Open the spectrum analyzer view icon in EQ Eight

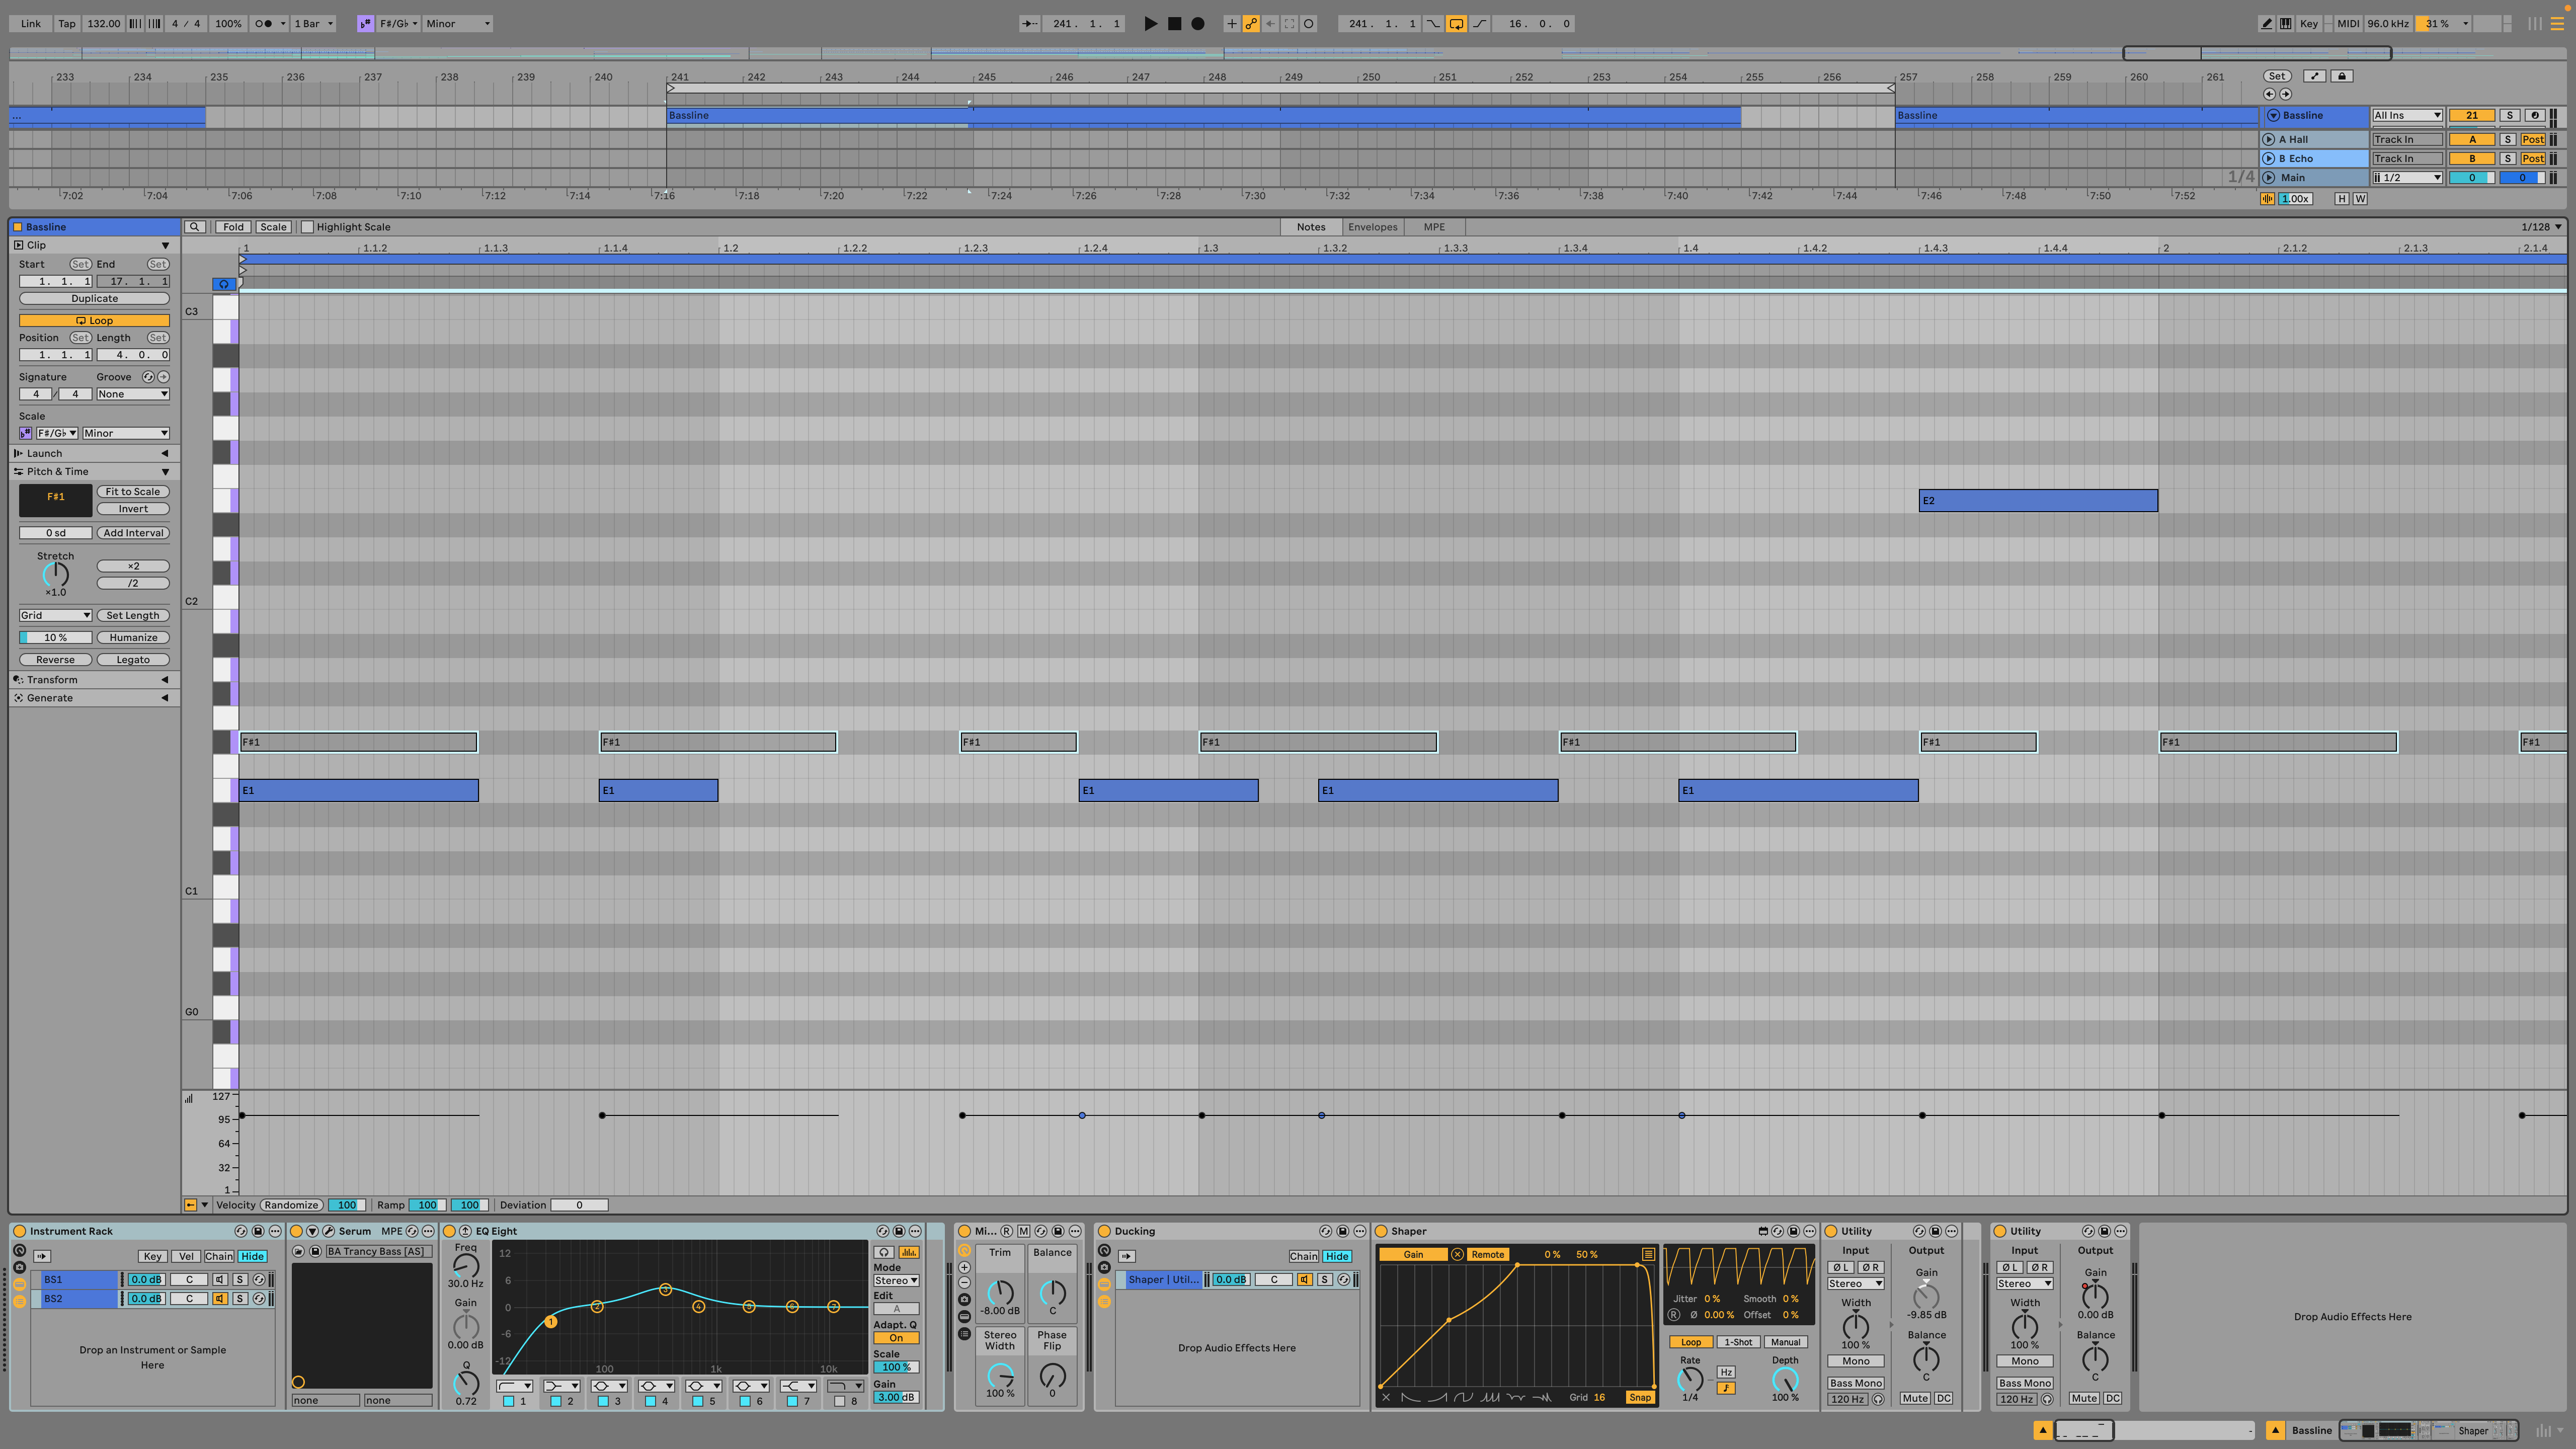point(909,1252)
